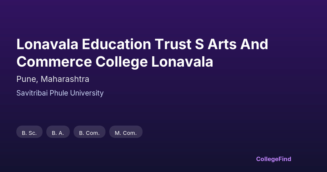Click the B. Sc. course tag
Image resolution: width=327 pixels, height=172 pixels.
29,133
